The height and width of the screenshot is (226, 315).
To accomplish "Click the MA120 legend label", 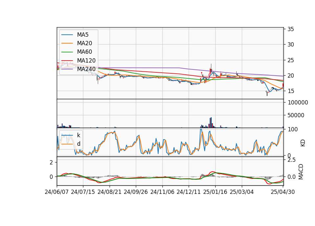I will [x=86, y=61].
